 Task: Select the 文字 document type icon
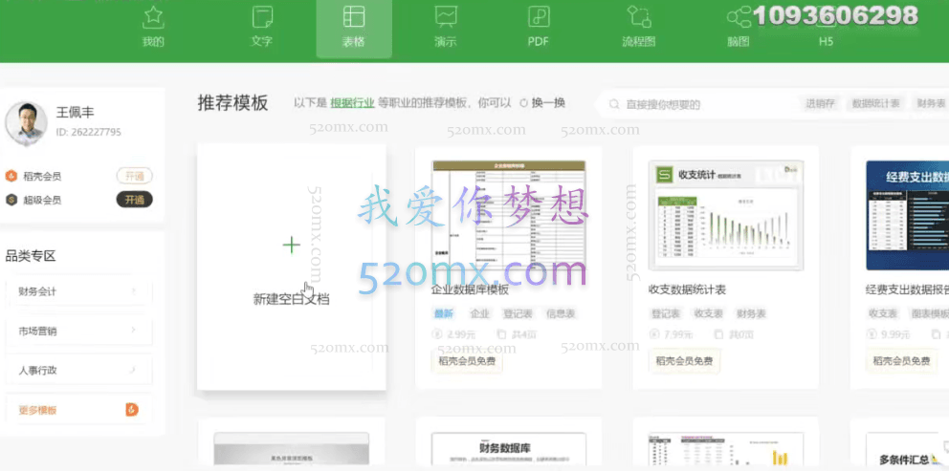click(261, 17)
